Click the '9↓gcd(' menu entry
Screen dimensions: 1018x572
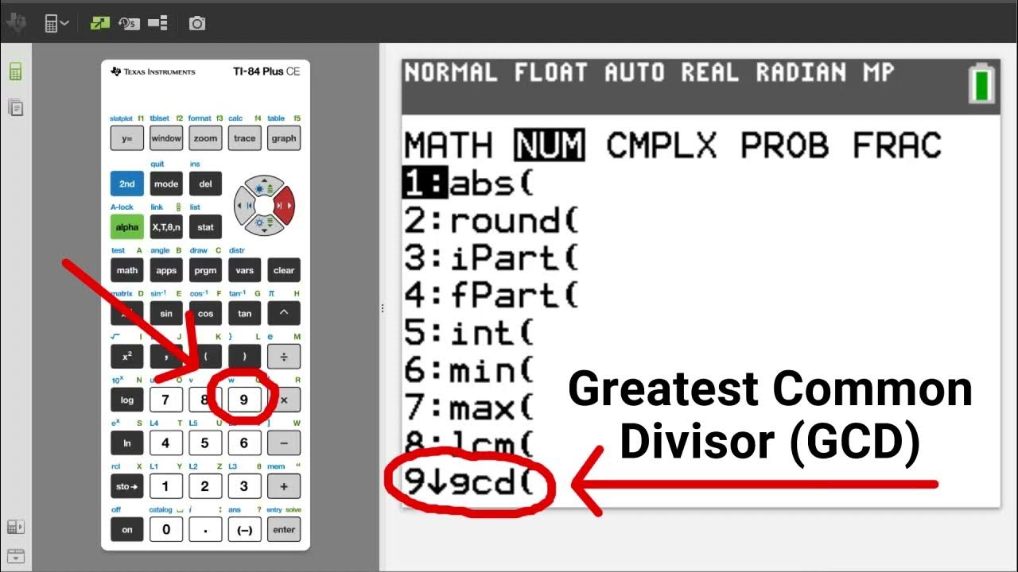tap(469, 482)
